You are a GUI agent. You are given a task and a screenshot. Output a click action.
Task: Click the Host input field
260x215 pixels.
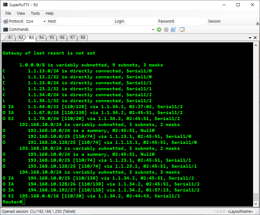85,21
